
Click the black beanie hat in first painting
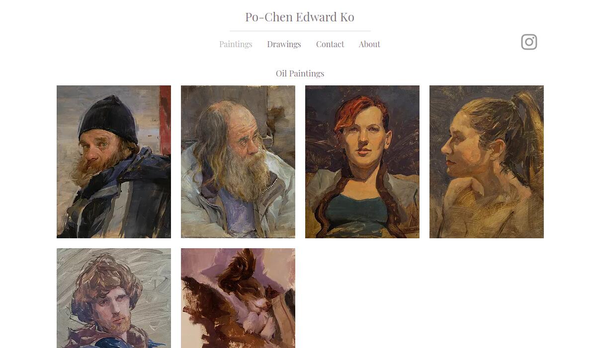108,119
